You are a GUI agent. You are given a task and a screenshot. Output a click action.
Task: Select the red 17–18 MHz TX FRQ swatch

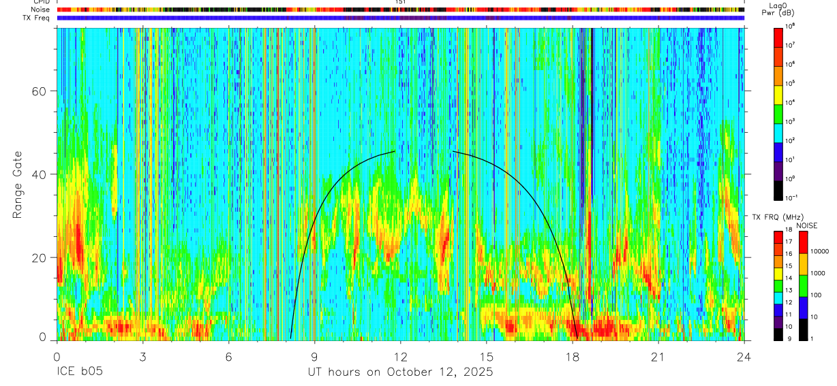pos(778,238)
